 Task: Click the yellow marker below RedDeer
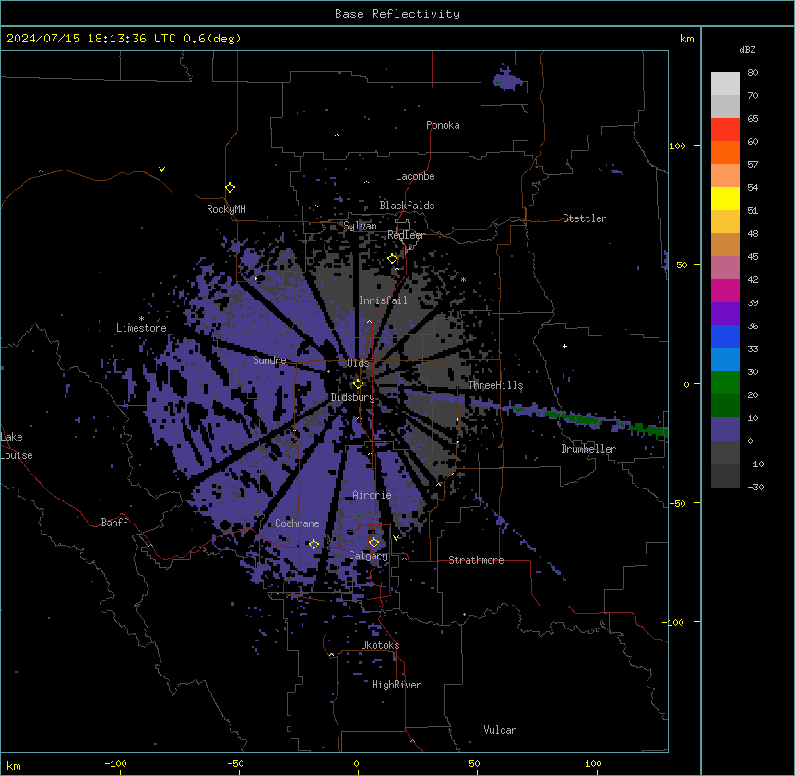point(393,259)
